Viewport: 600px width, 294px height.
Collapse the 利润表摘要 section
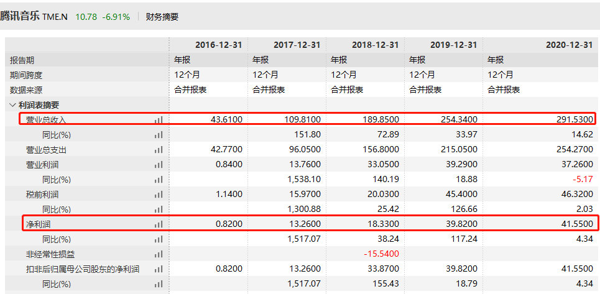(13, 105)
